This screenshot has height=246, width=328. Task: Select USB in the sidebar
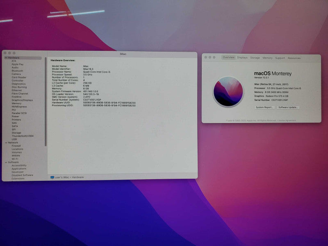(x=14, y=139)
